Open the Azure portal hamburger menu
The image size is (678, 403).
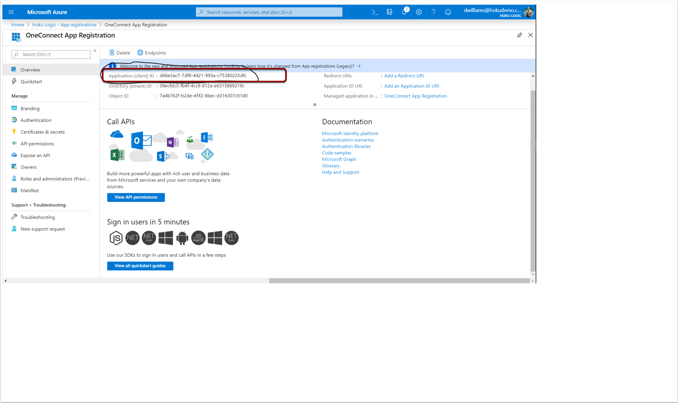(x=11, y=12)
